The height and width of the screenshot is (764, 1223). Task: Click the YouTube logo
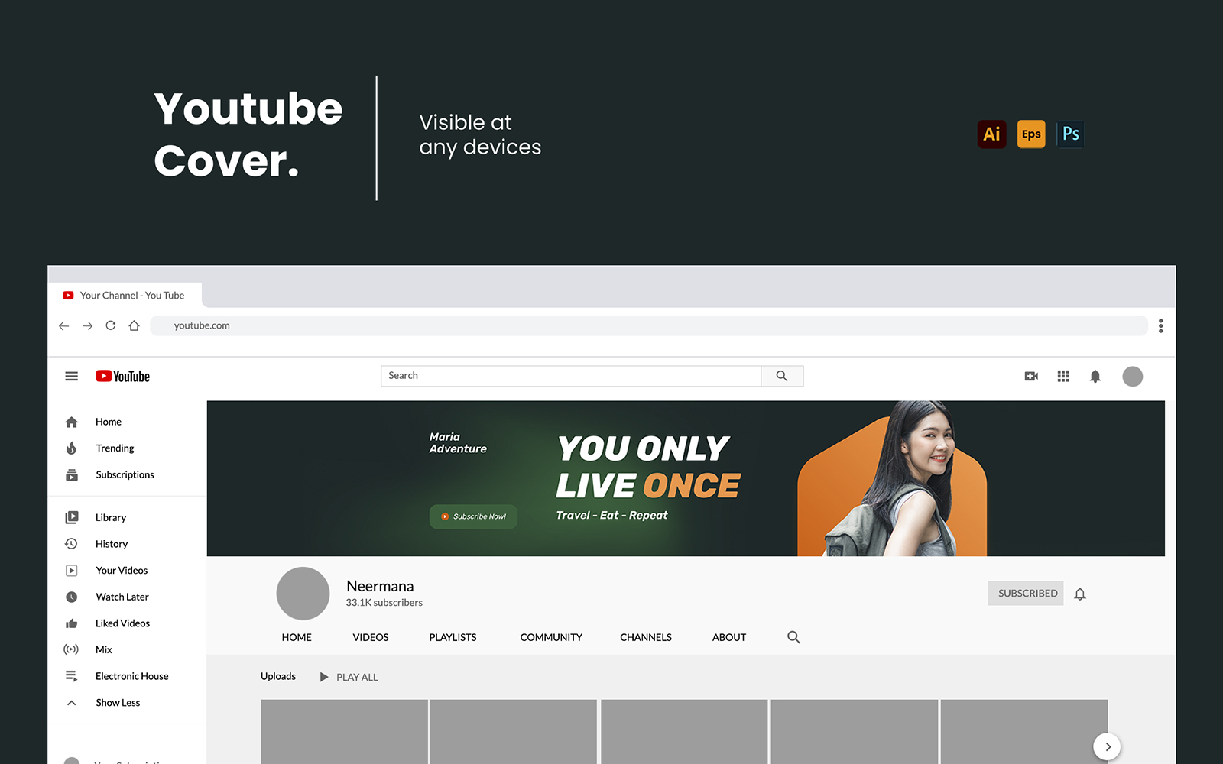click(x=122, y=376)
